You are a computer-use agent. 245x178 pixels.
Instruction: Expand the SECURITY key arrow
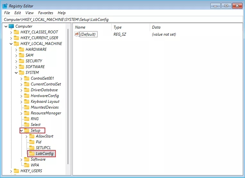[x=16, y=61]
